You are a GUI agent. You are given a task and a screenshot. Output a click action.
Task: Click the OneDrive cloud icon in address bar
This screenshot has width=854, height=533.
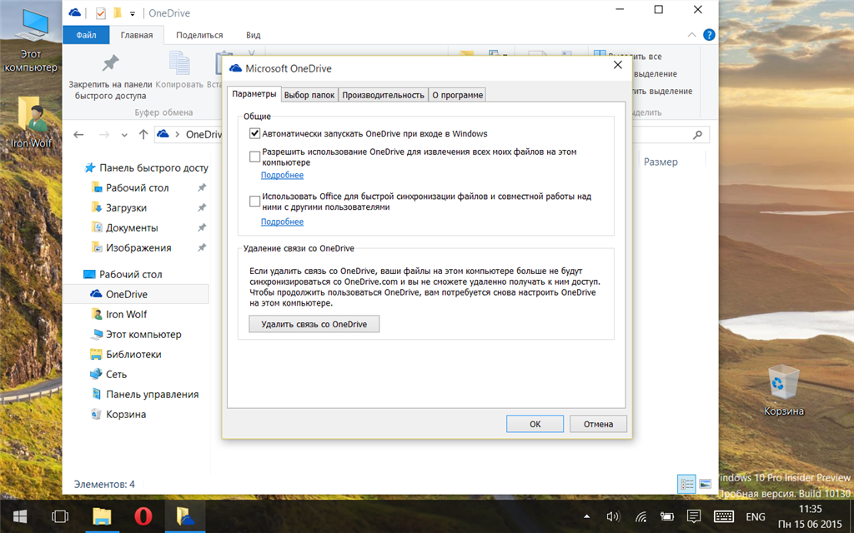point(163,134)
